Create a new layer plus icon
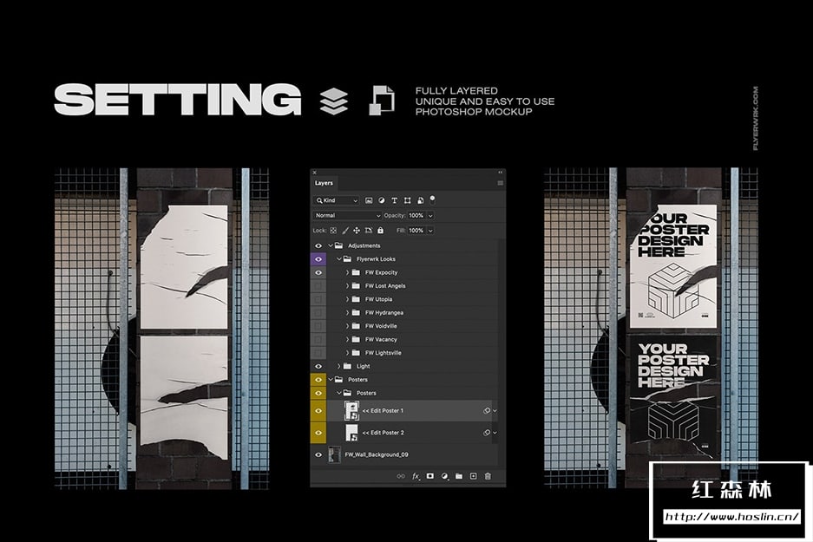This screenshot has width=813, height=542. click(x=474, y=476)
